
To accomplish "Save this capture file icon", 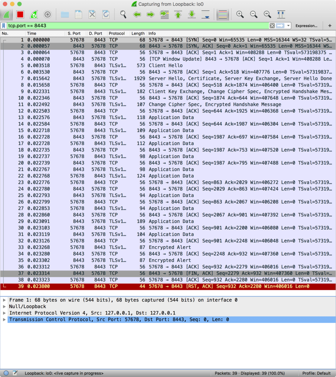I will coord(78,15).
